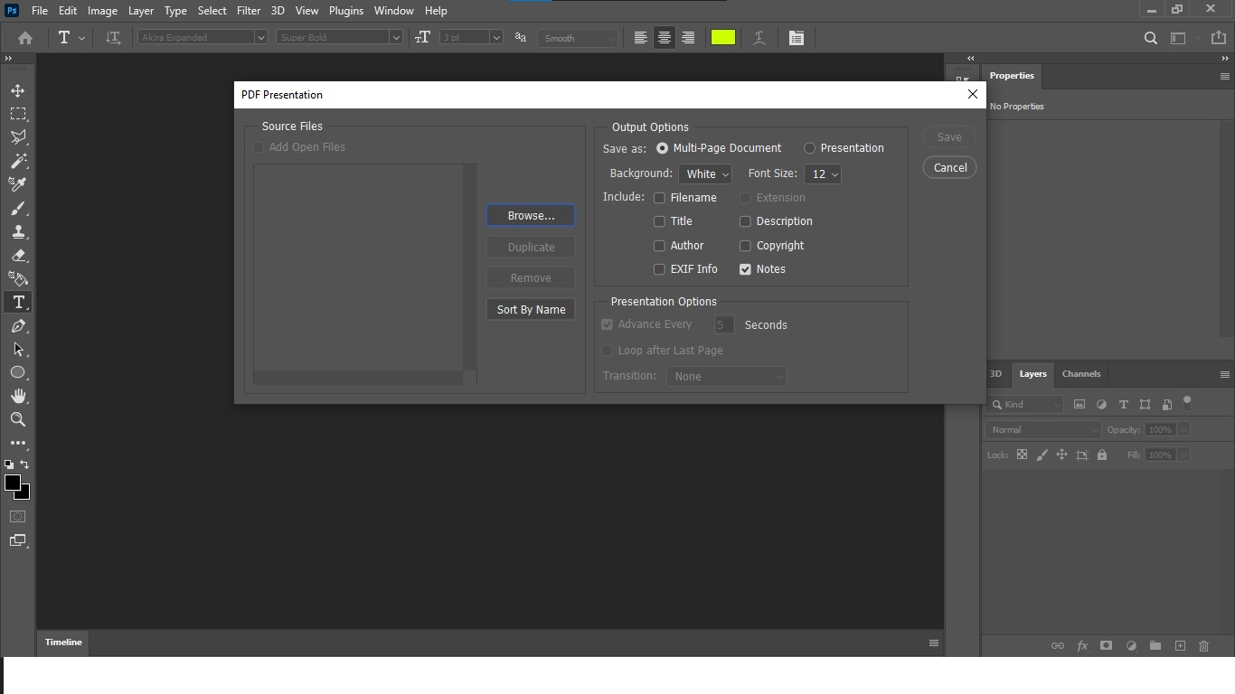
Task: Open the Type tool preset picker arrow
Action: 81,38
